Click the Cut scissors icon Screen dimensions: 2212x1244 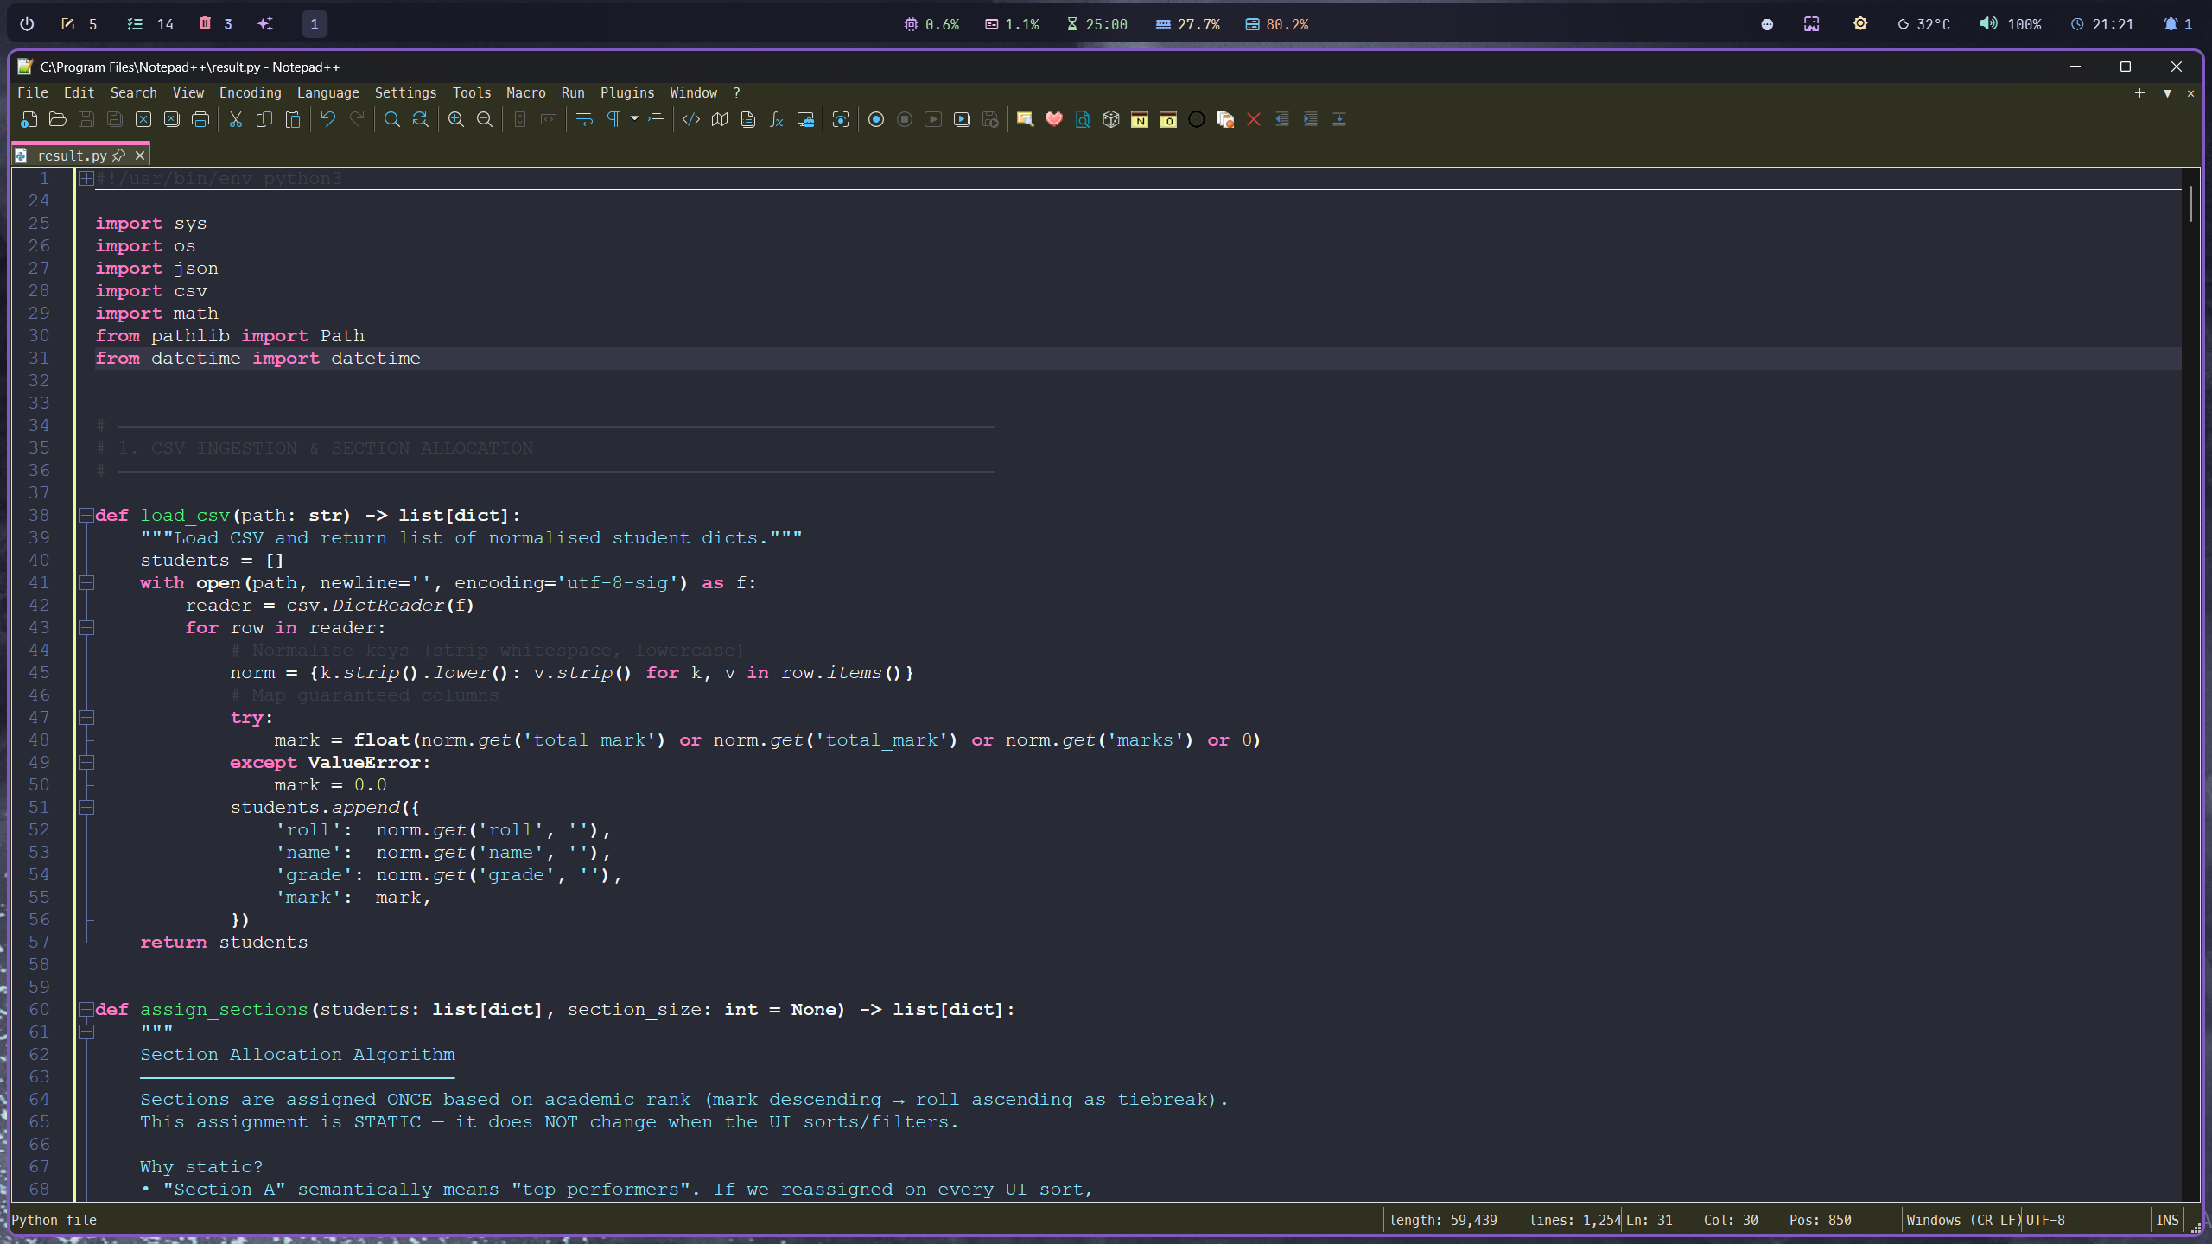pos(236,119)
